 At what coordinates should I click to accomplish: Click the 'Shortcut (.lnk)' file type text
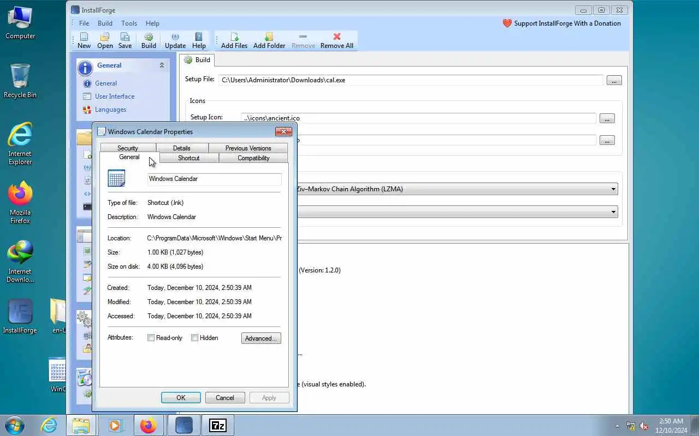click(165, 203)
